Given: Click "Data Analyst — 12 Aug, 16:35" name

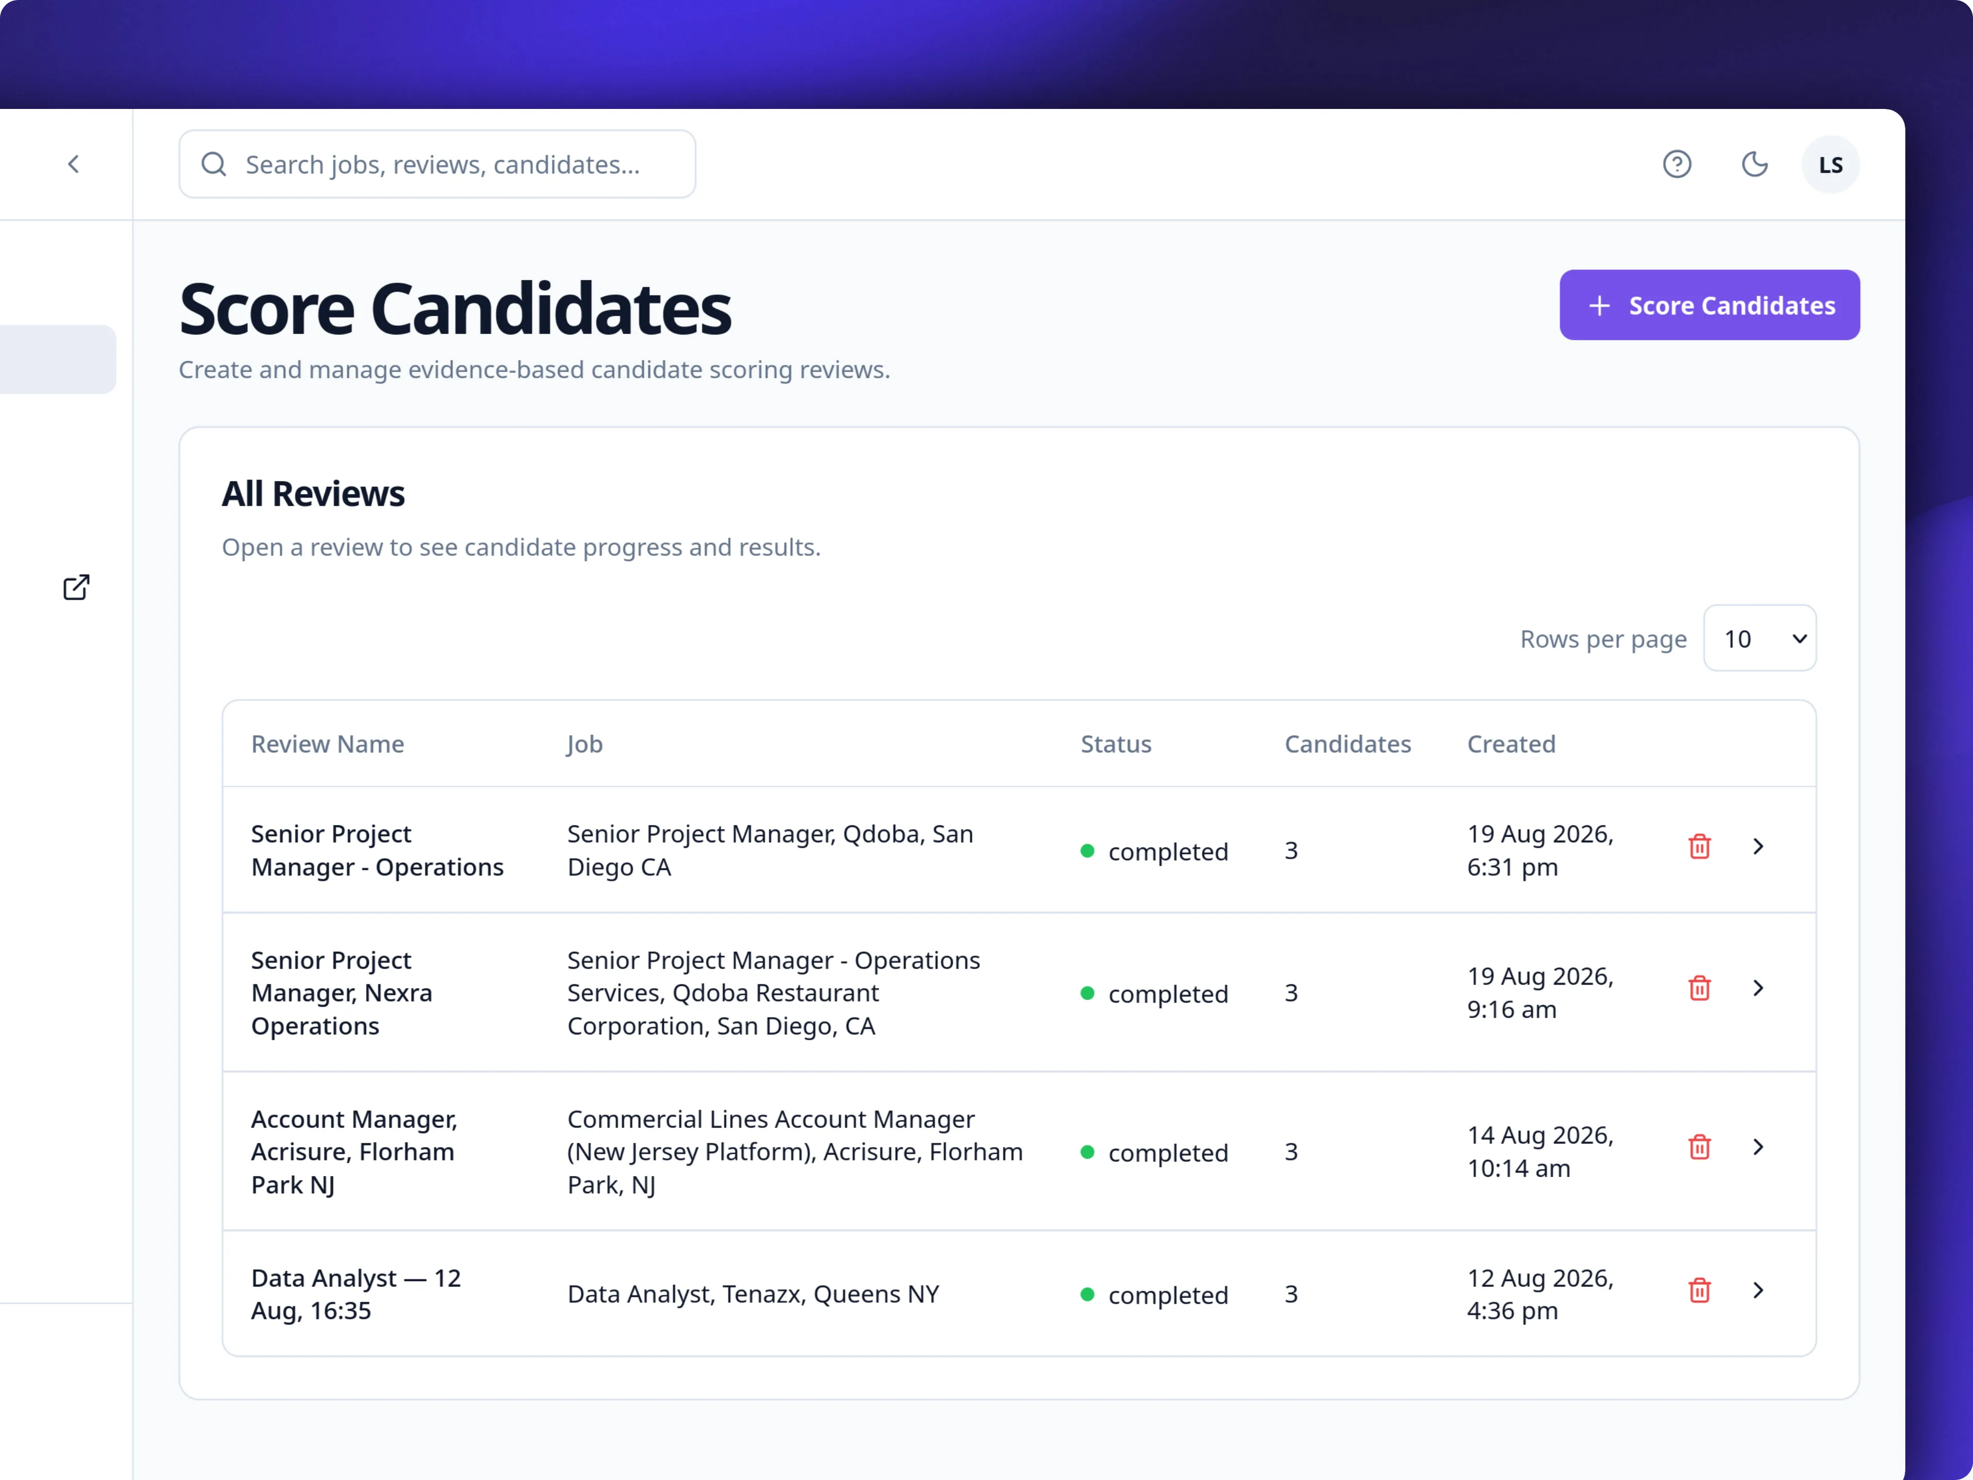Looking at the screenshot, I should click(356, 1294).
